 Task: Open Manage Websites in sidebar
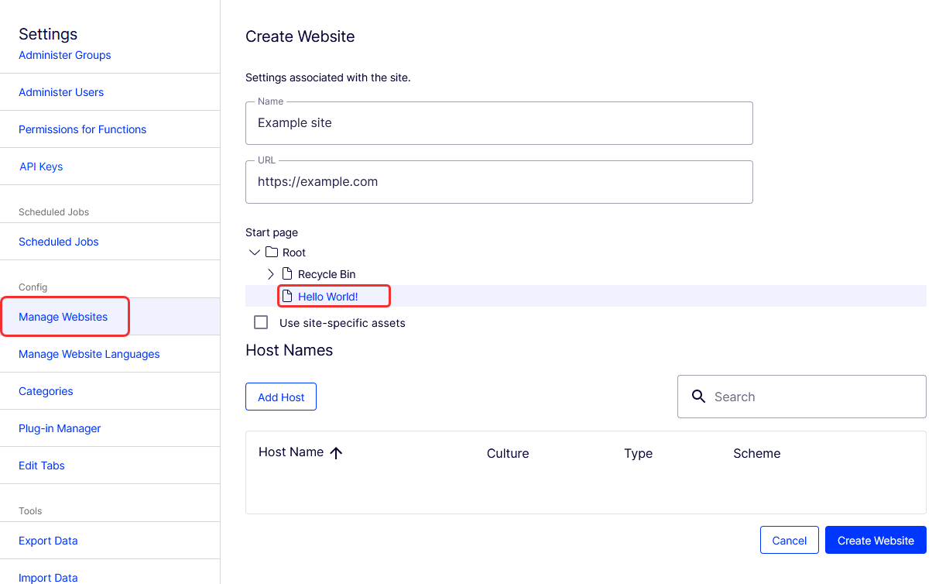coord(63,317)
